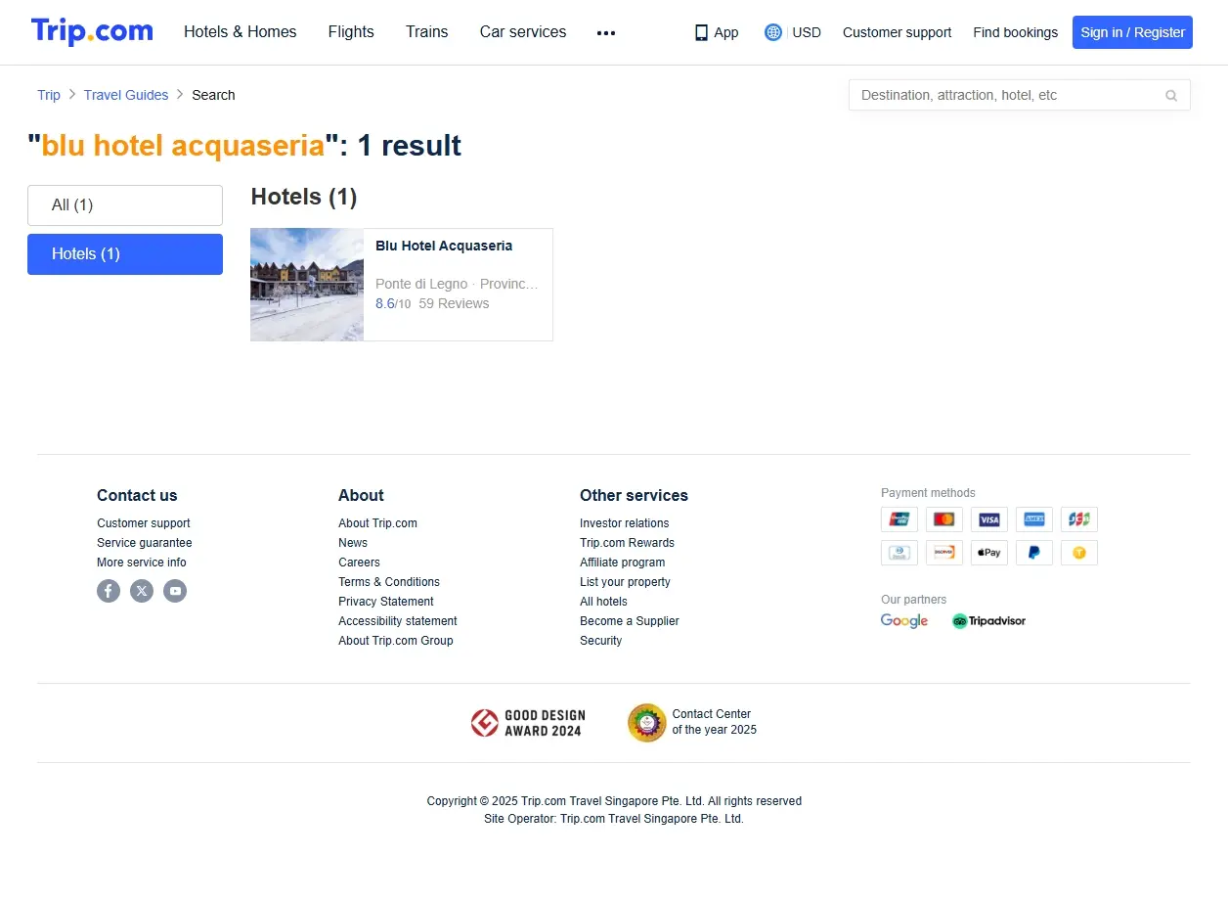Open the Trains menu item

(x=427, y=32)
